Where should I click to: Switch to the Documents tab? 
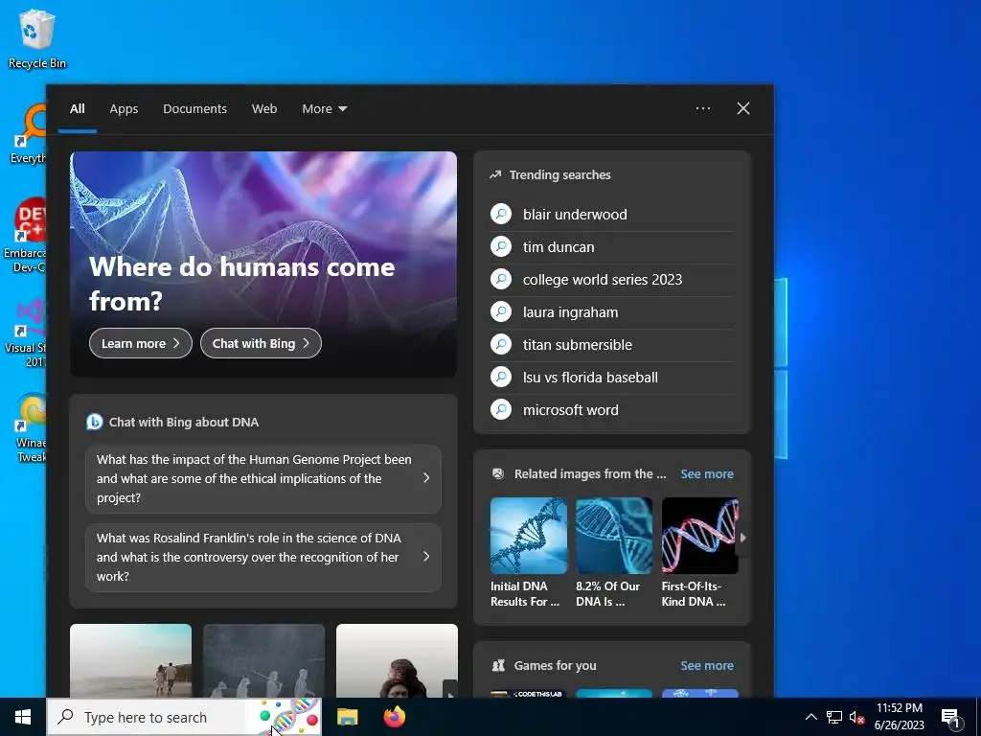[x=194, y=109]
